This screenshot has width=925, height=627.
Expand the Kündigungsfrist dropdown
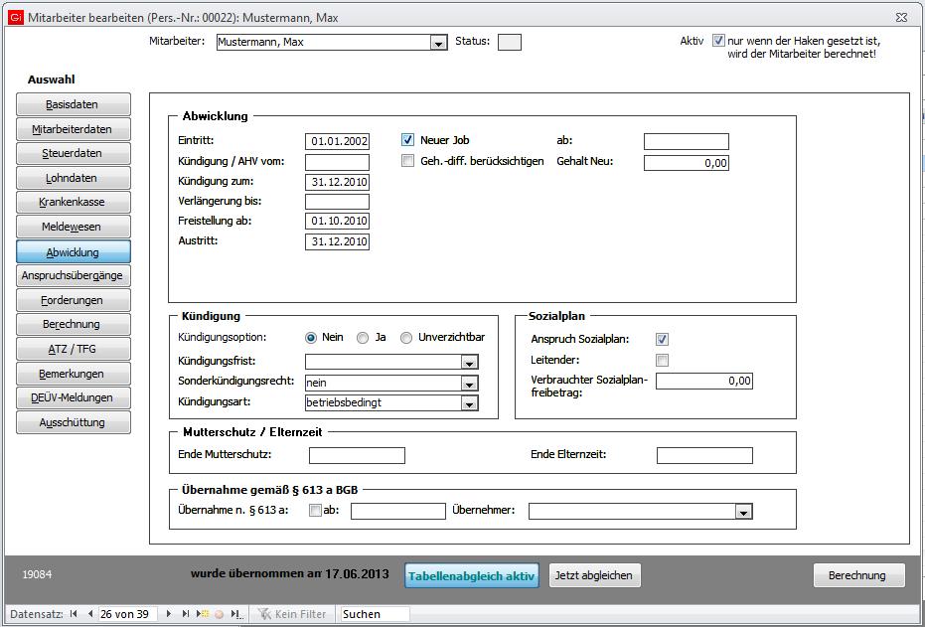coord(470,362)
